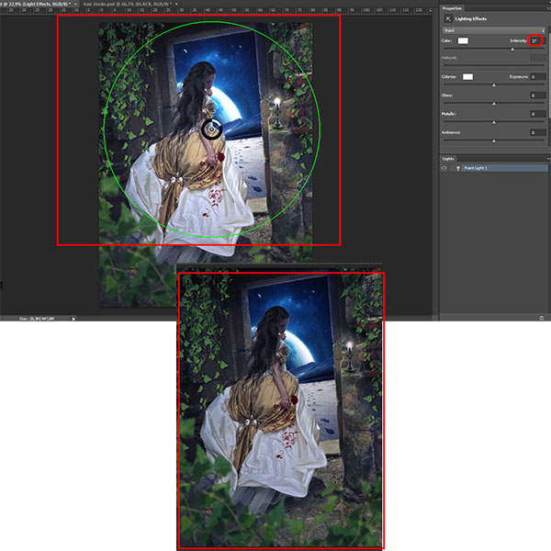Open the Lights panel flyout menu

pos(548,159)
